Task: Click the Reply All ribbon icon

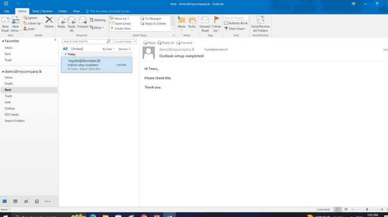Action: click(71, 21)
